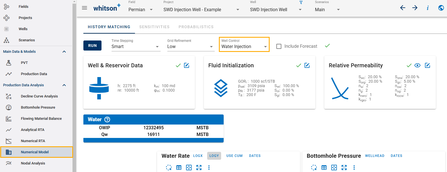Click the info icon in top bar
Image resolution: width=447 pixels, height=172 pixels.
coord(427,8)
